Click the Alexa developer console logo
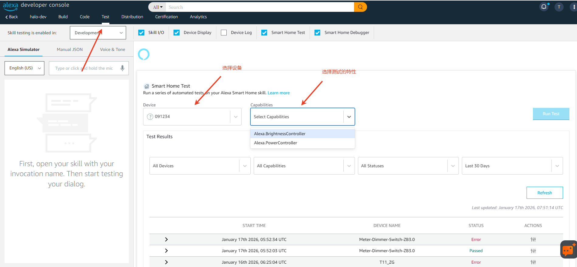The width and height of the screenshot is (577, 267). (36, 5)
